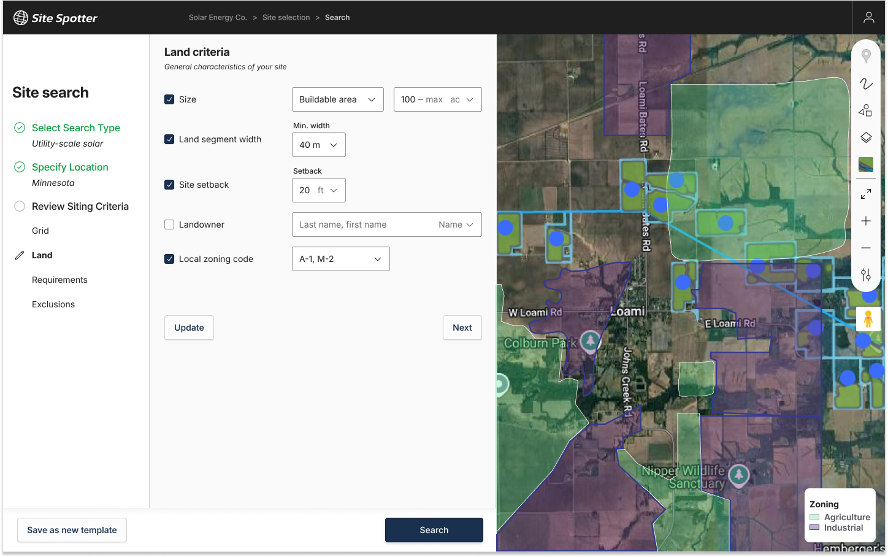
Task: Select the freehand line draw tool
Action: click(866, 83)
